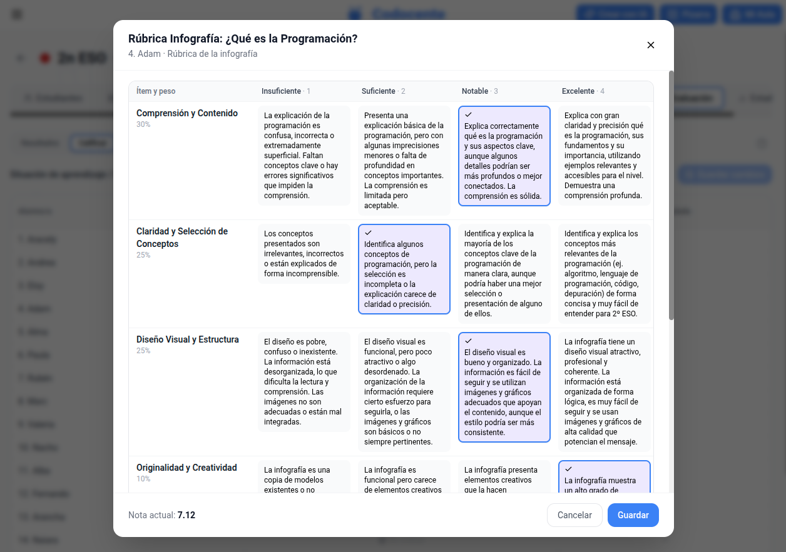Select Suficiente for Comprensión y Contenido
The image size is (786, 552).
tap(404, 161)
